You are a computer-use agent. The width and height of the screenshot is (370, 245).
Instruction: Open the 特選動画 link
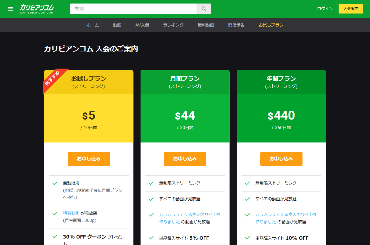71,213
